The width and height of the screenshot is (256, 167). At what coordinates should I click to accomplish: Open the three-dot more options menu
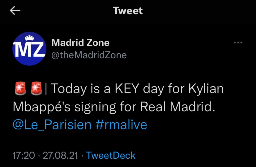coord(238,43)
